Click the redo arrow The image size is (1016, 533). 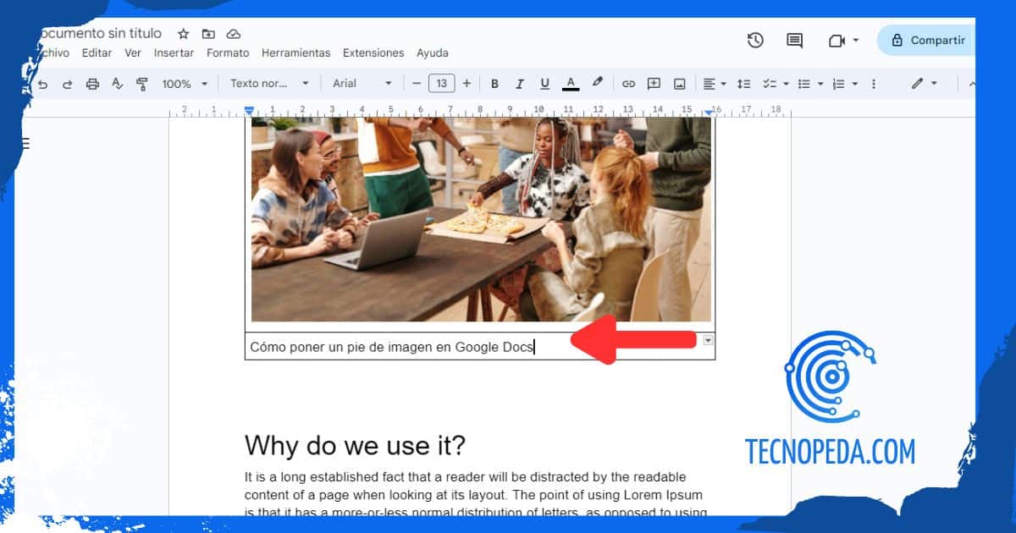[68, 84]
